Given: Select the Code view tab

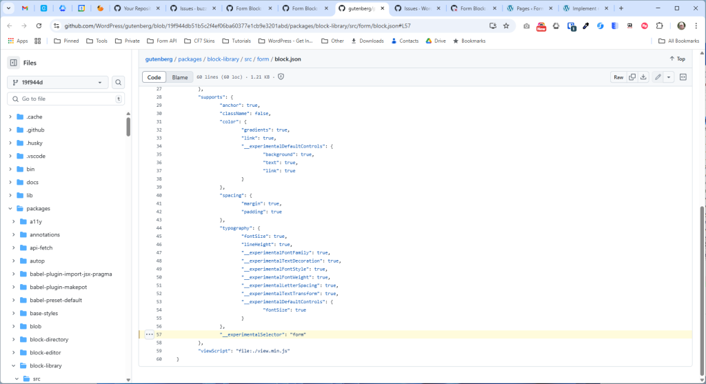Looking at the screenshot, I should click(154, 77).
